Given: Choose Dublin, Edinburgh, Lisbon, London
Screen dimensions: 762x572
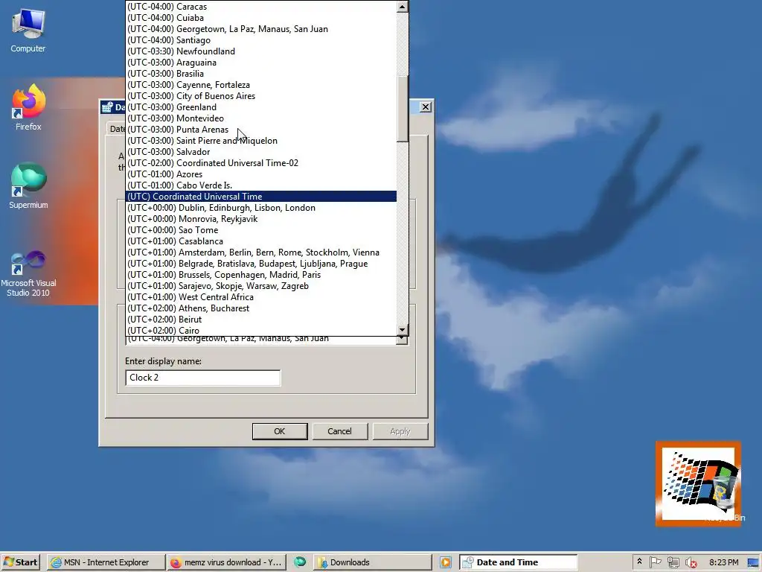Looking at the screenshot, I should coord(261,209).
